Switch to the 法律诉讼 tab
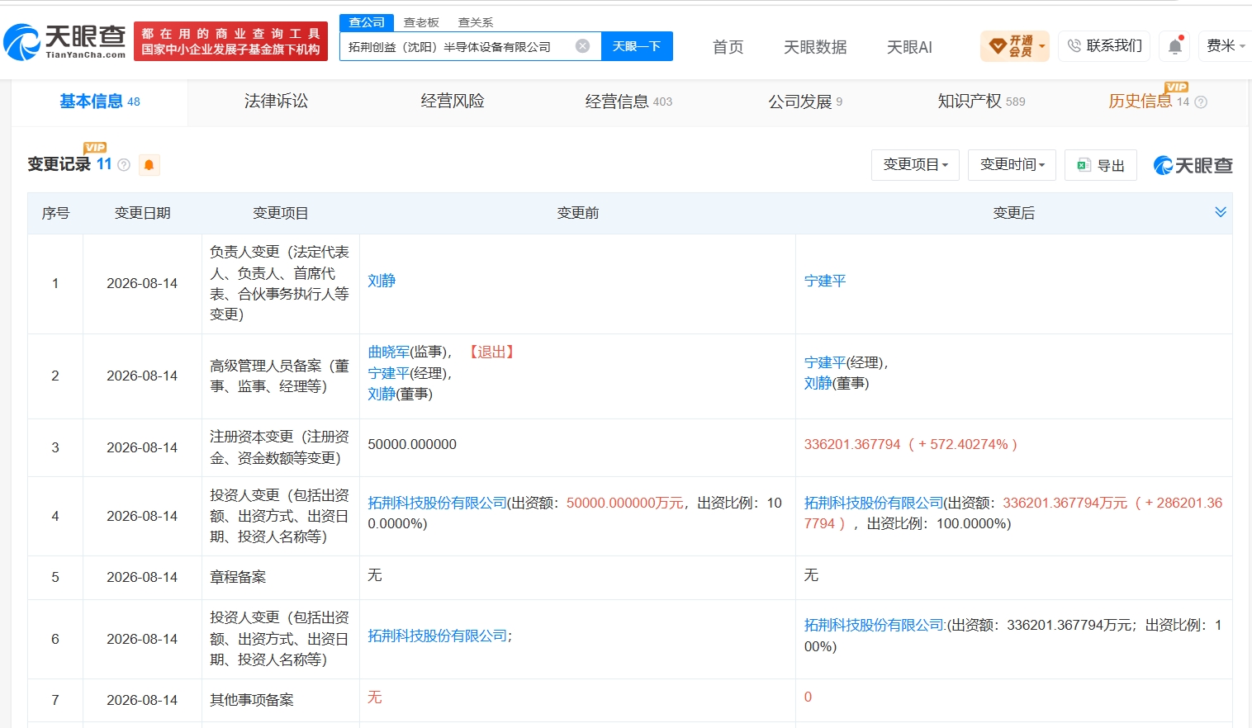 click(x=276, y=102)
